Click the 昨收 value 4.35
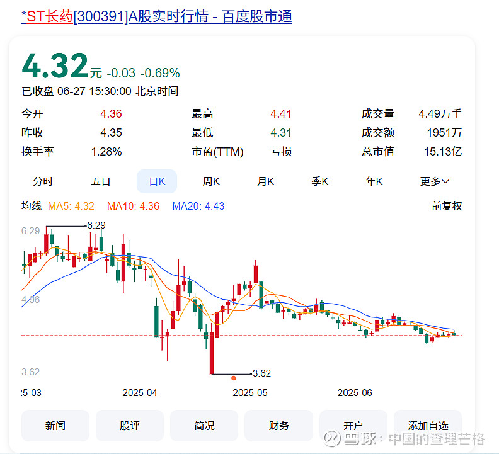499x454 pixels. 111,133
